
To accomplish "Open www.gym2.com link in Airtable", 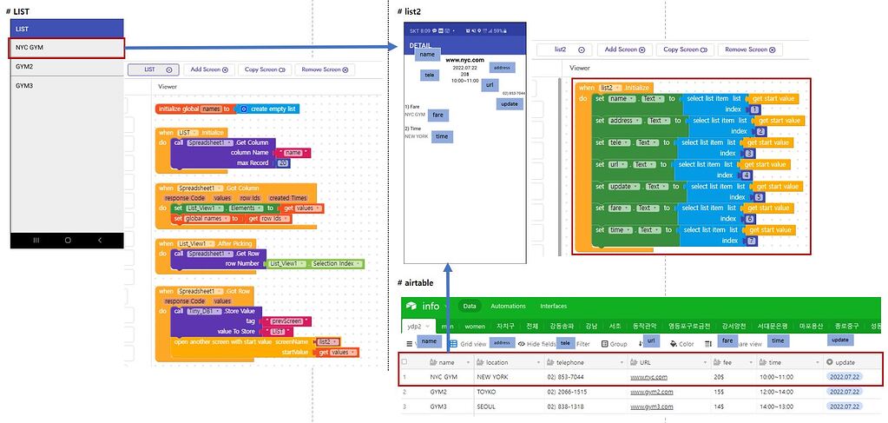I will point(651,392).
